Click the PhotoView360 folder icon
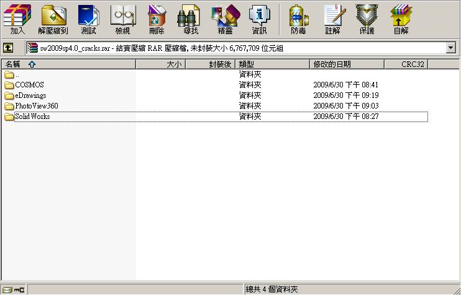Image resolution: width=461 pixels, height=295 pixels. tap(9, 106)
